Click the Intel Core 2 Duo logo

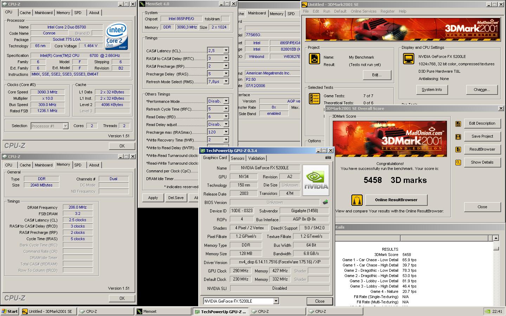click(117, 37)
